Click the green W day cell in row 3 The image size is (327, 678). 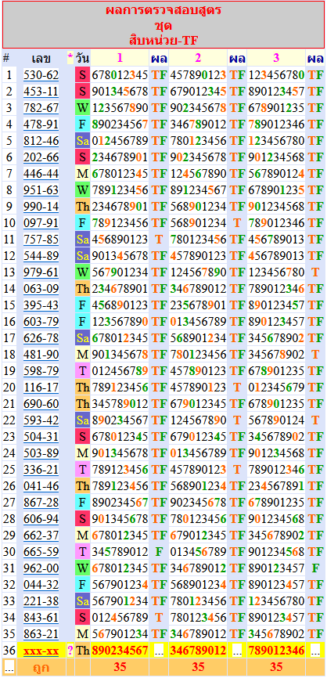[82, 108]
